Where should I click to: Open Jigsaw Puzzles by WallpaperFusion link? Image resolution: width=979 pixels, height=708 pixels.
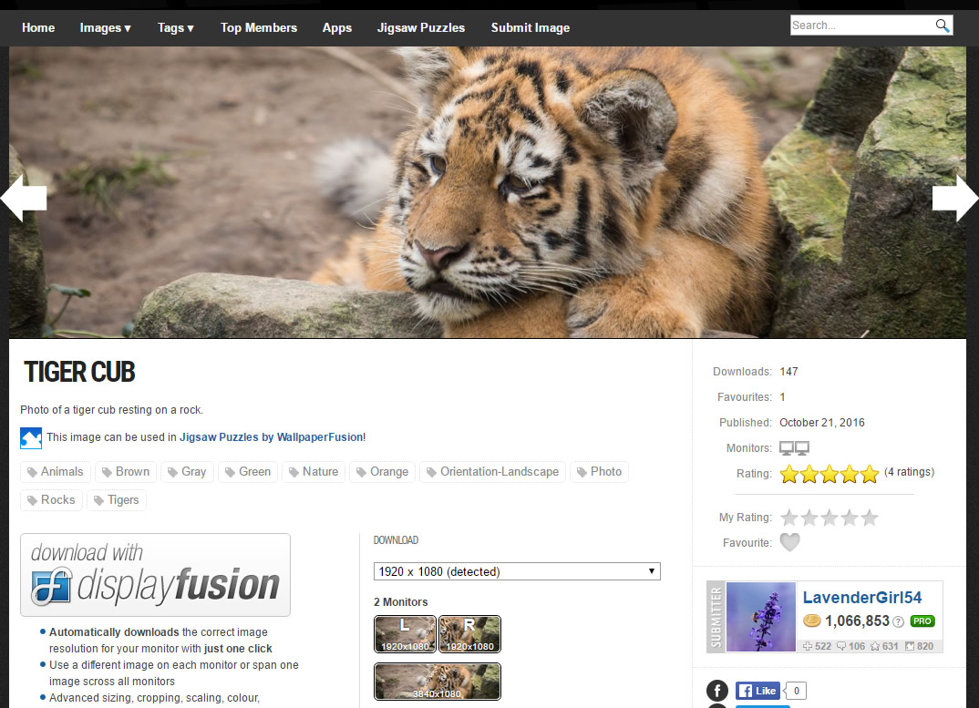pos(271,437)
